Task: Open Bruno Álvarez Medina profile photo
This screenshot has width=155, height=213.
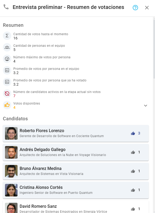Action: click(x=11, y=171)
